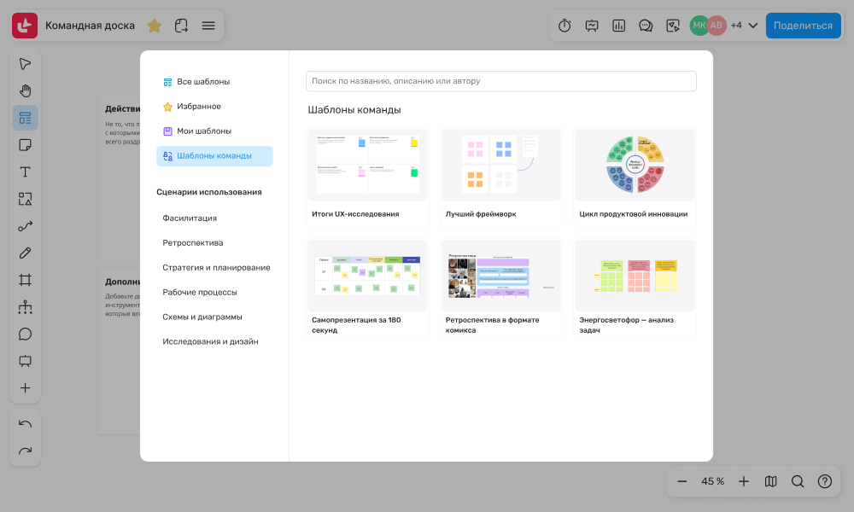Toggle the board favorite star
Viewport: 854px width, 512px height.
(154, 26)
